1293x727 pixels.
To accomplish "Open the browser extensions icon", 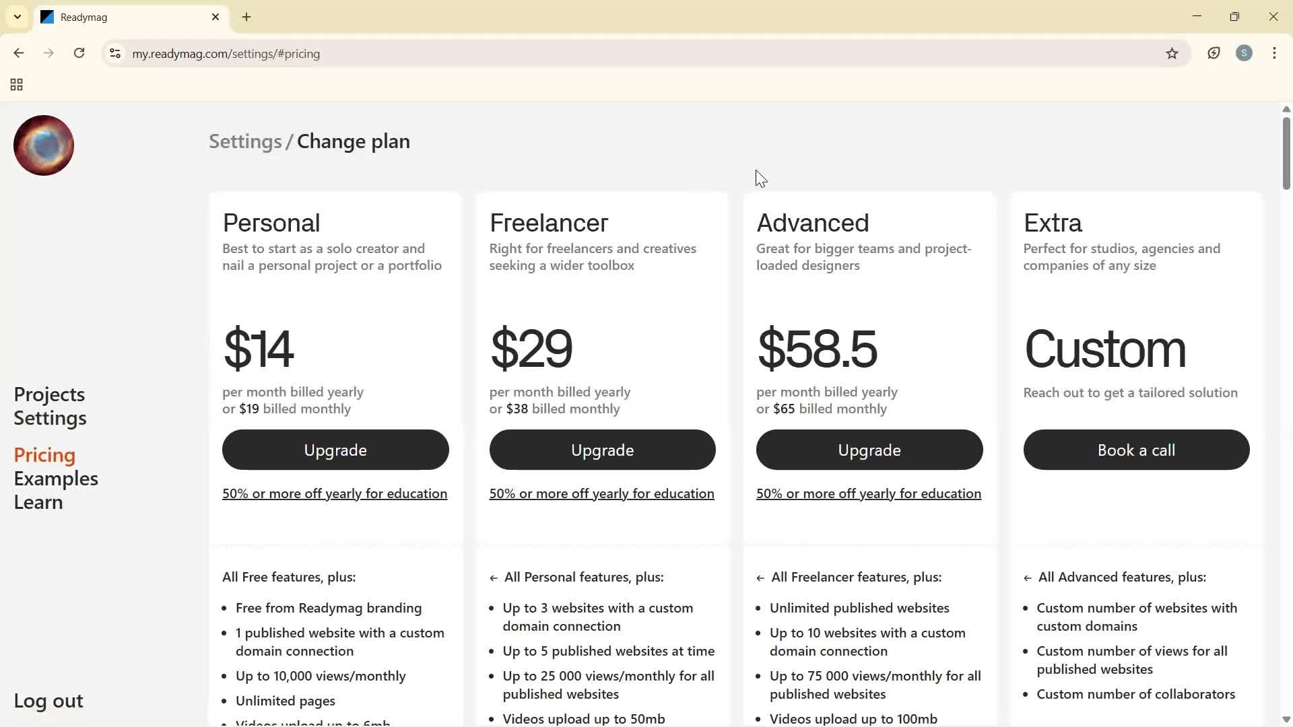I will pos(1214,53).
